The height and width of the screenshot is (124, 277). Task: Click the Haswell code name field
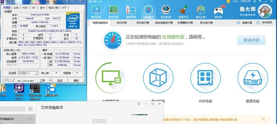(29, 19)
